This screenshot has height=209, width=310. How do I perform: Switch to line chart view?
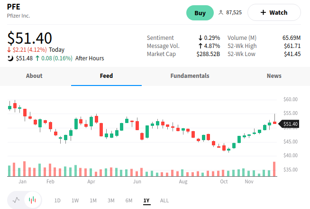pyautogui.click(x=17, y=200)
